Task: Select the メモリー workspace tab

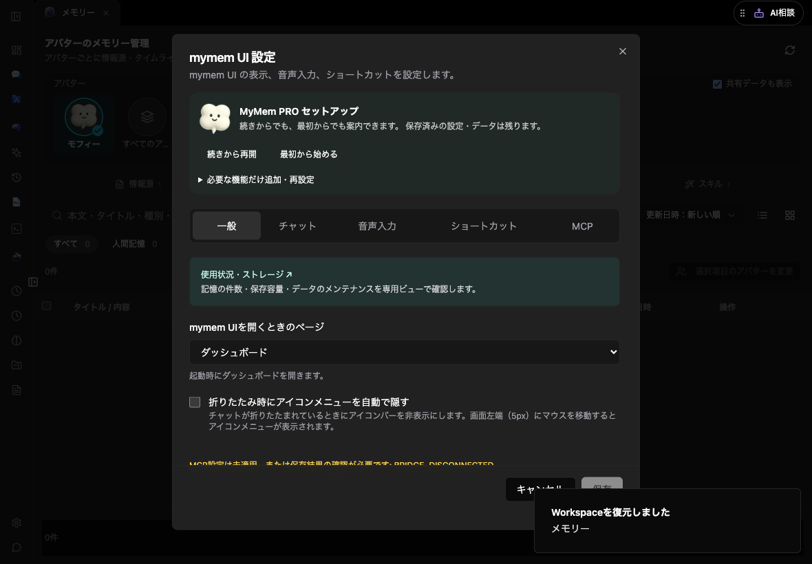Action: coord(78,13)
